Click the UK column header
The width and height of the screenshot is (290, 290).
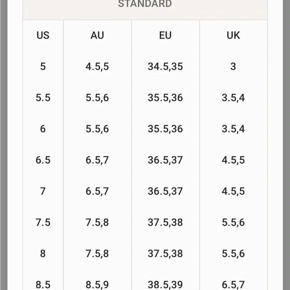[x=233, y=35]
